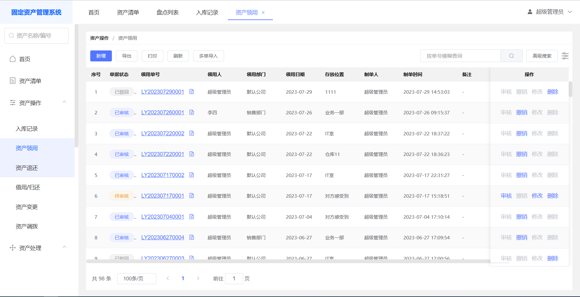Click the 导出 button

point(127,56)
